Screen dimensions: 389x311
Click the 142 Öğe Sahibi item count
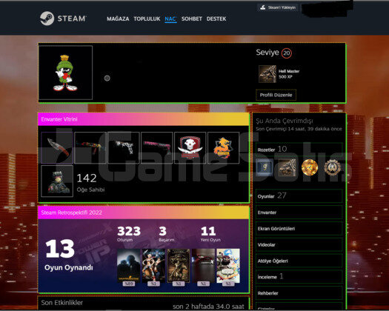click(90, 183)
